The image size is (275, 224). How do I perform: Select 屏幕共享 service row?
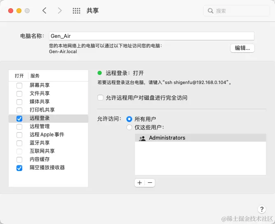pyautogui.click(x=49, y=85)
